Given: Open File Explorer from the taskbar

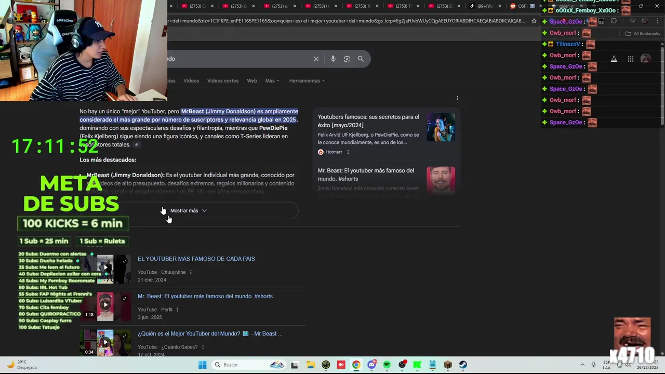Looking at the screenshot, I should [310, 365].
